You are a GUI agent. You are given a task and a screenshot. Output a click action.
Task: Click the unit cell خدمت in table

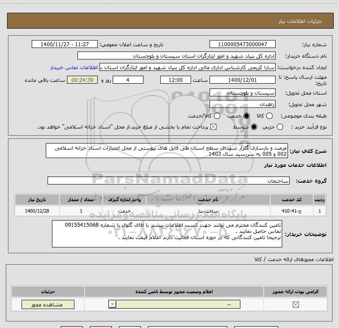(x=124, y=211)
